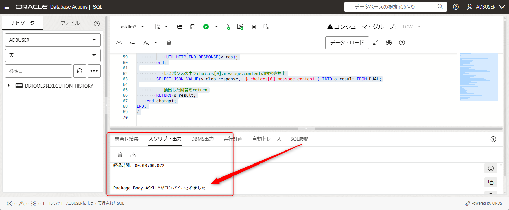Switch to the ナビゲータ tab
The width and height of the screenshot is (509, 210).
[x=23, y=23]
